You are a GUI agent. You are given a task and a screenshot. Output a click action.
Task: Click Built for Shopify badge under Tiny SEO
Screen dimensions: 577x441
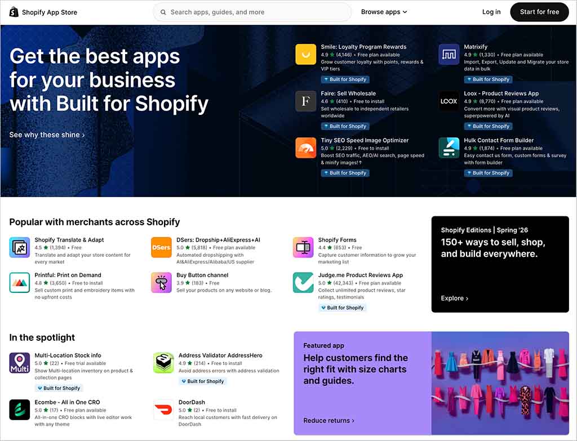(345, 173)
